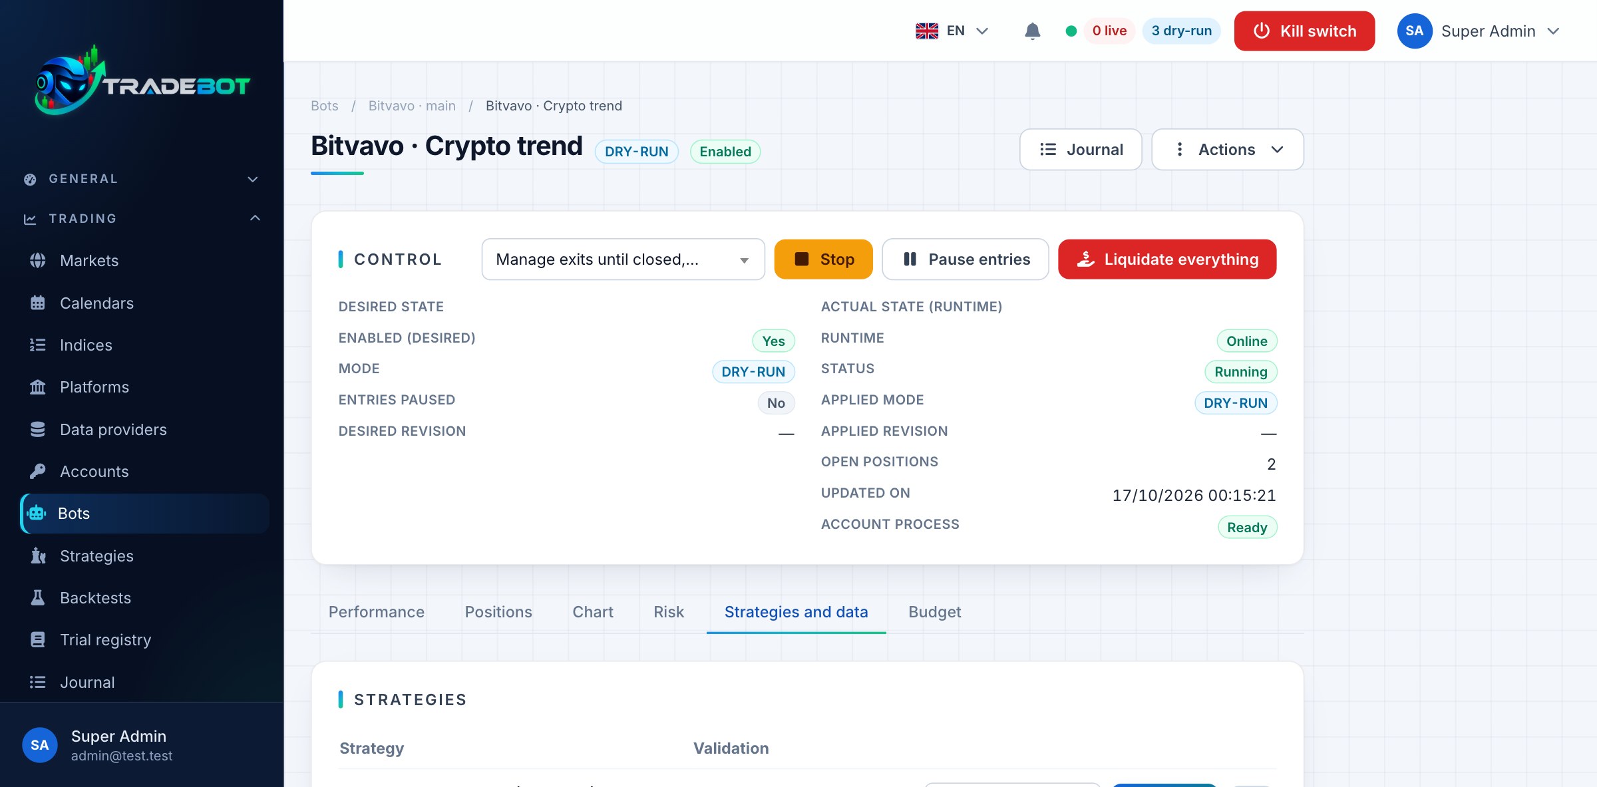Click the Trial registry book icon
The height and width of the screenshot is (787, 1597).
click(x=38, y=640)
